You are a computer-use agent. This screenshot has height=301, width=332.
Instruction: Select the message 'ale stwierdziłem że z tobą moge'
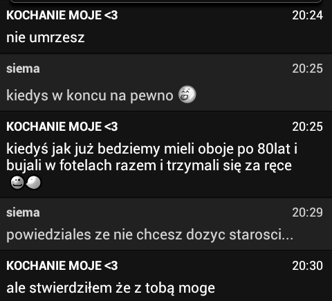pos(166,276)
